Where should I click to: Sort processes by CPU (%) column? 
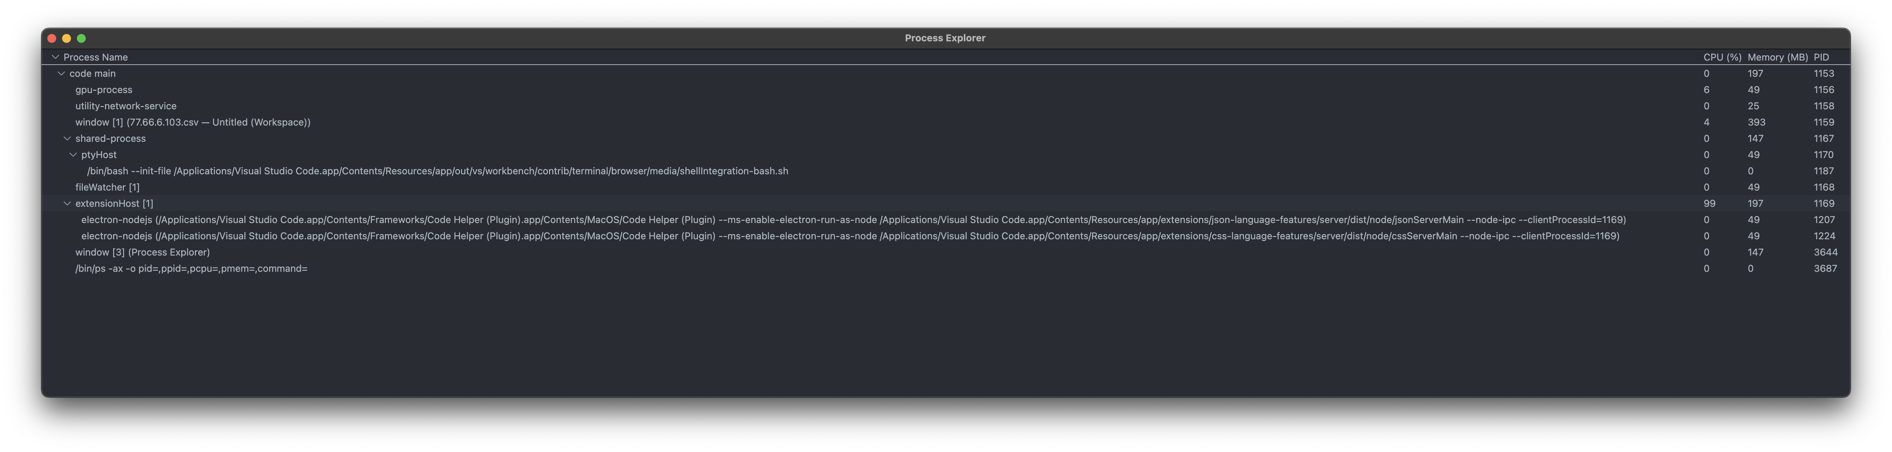coord(1722,56)
